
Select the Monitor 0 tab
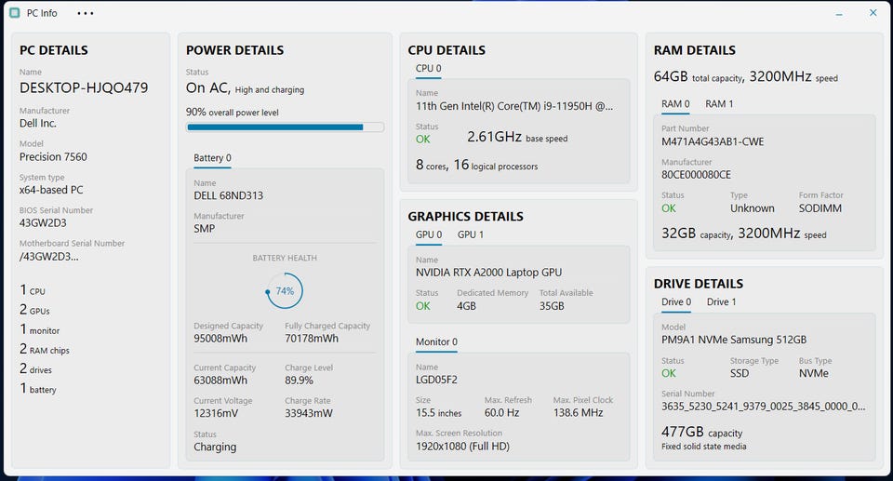436,341
